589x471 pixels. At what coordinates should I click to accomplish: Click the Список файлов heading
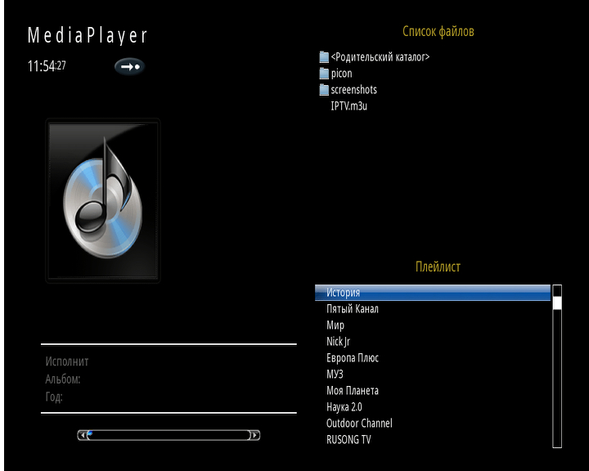(x=438, y=32)
